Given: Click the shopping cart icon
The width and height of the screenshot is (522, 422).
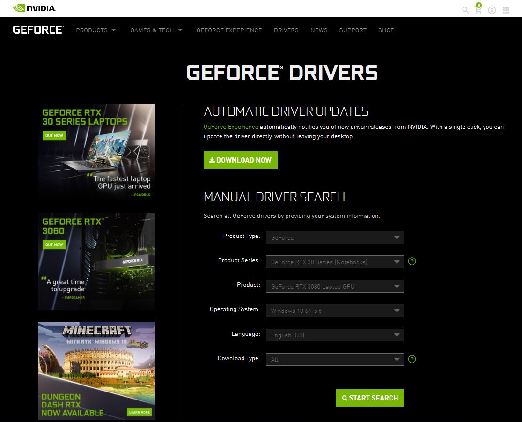Looking at the screenshot, I should pos(478,10).
